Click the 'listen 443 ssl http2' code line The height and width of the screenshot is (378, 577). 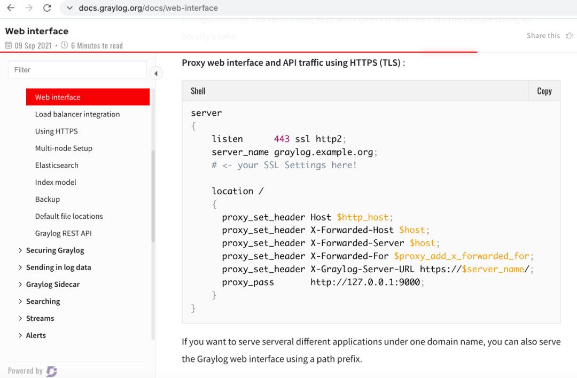[279, 139]
